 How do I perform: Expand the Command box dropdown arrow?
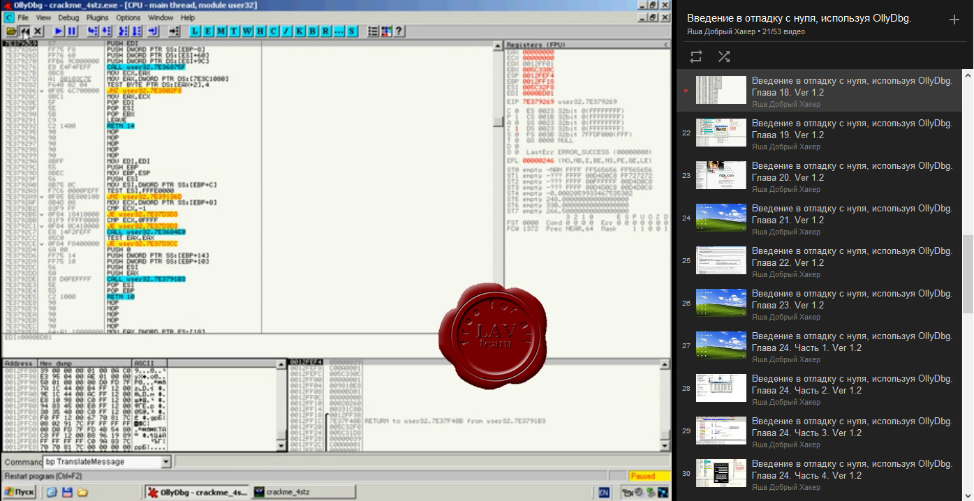166,462
